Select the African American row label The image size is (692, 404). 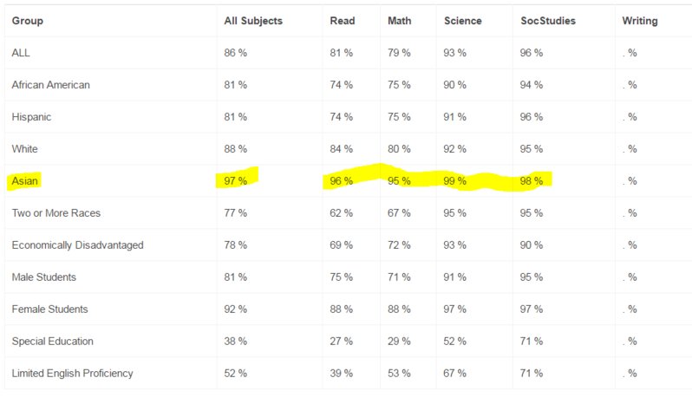click(x=51, y=85)
